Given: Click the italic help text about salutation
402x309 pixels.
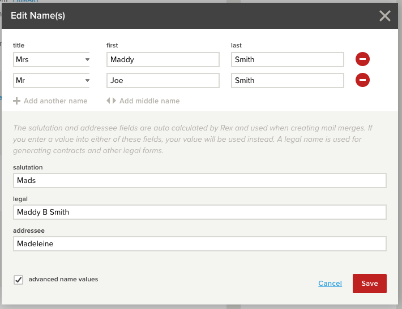Looking at the screenshot, I should tap(193, 139).
